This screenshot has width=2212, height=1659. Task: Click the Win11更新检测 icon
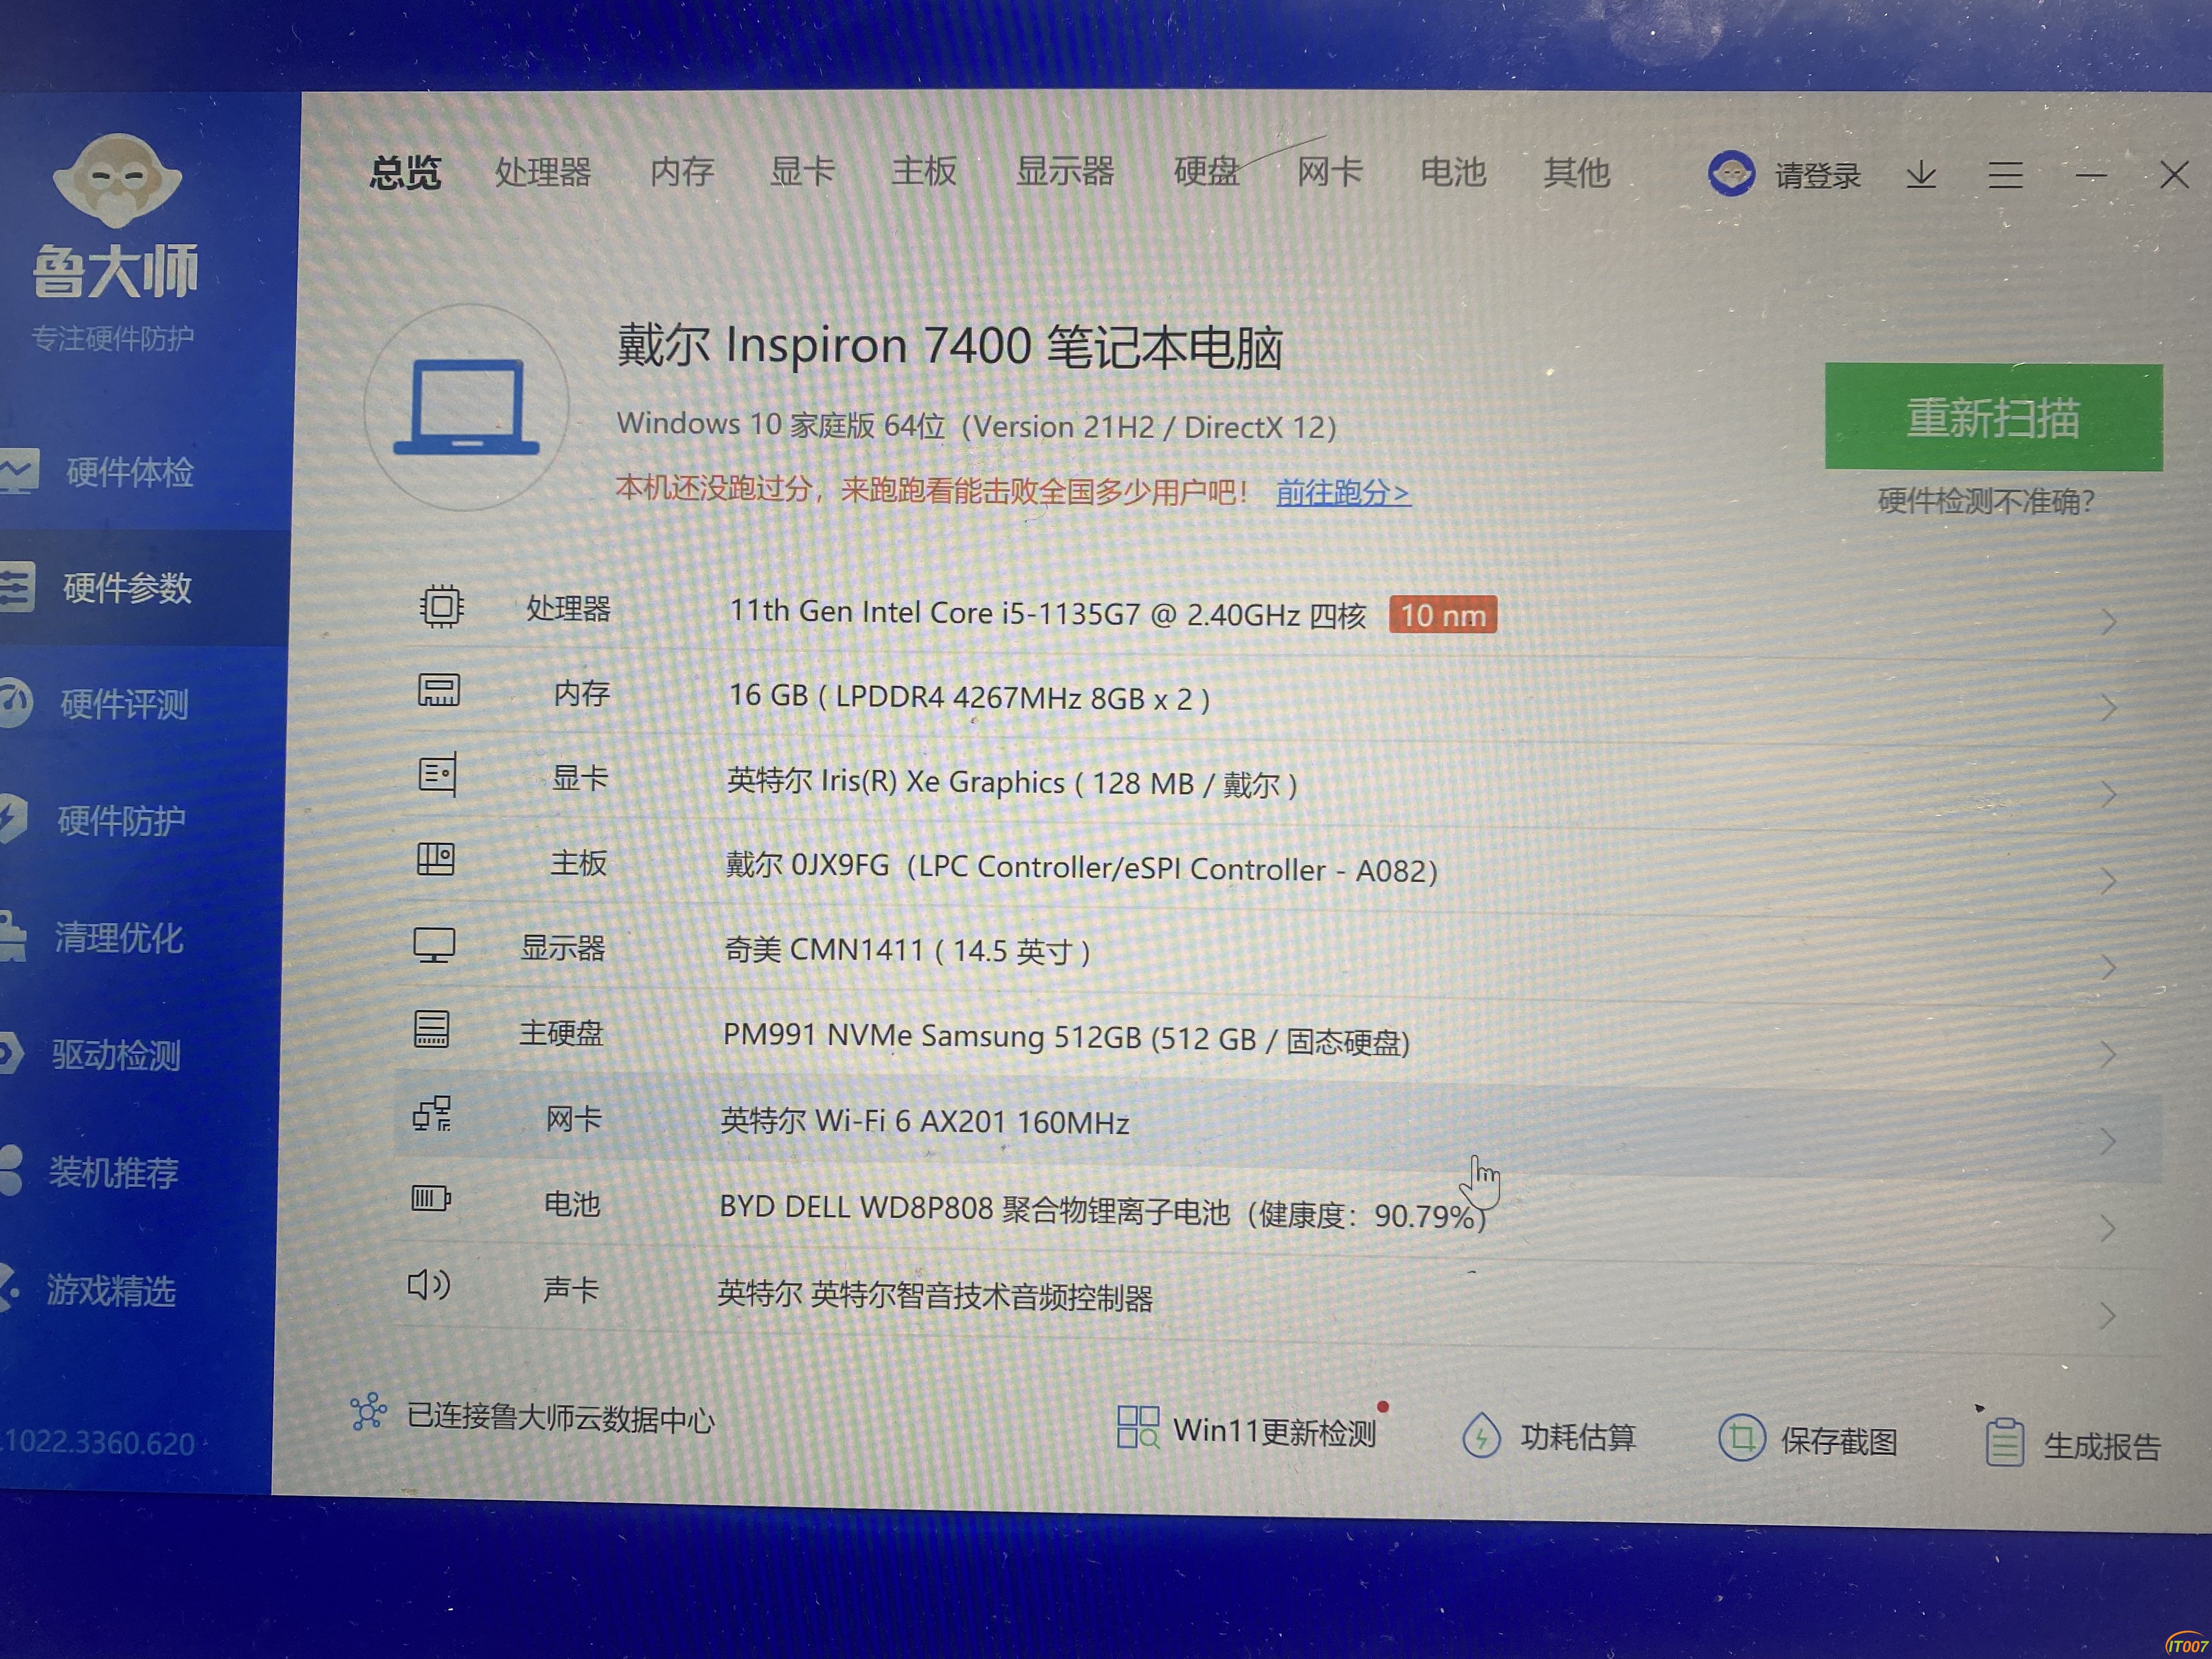(1138, 1427)
